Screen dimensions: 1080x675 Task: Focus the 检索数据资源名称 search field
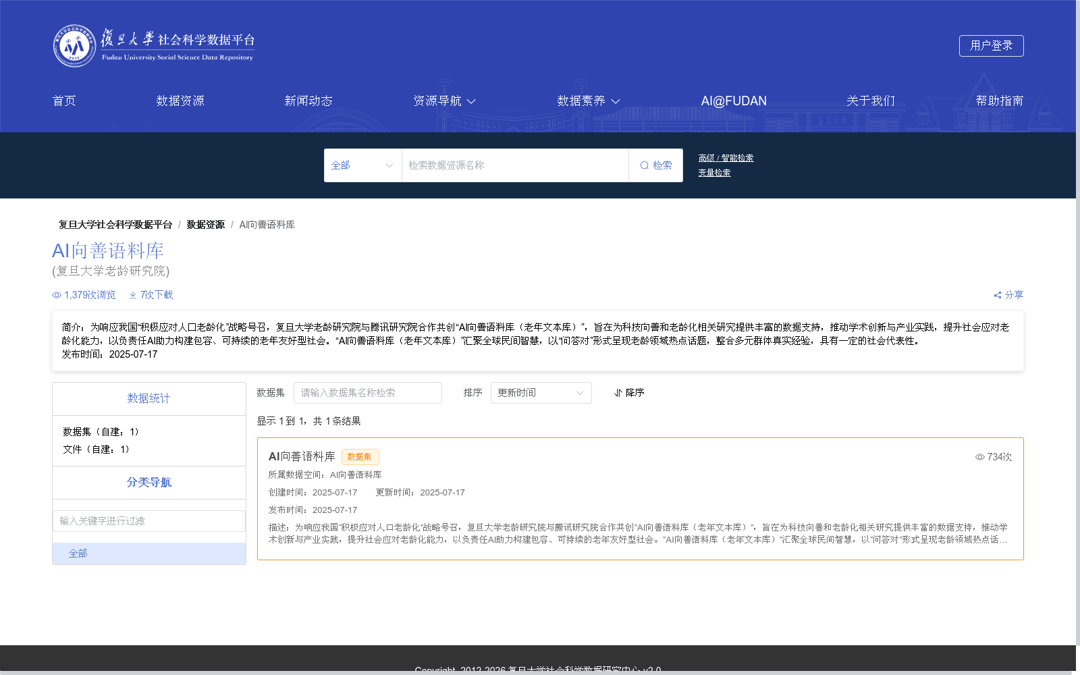(x=515, y=165)
